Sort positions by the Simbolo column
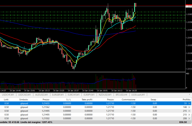Viewport: 192px width, 126px height. coord(24,100)
